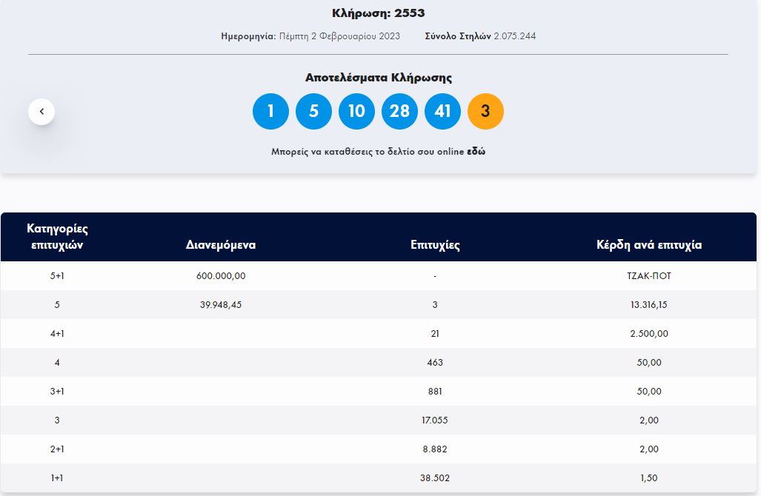The width and height of the screenshot is (761, 496).
Task: Select the blue number ball 5
Action: [314, 111]
